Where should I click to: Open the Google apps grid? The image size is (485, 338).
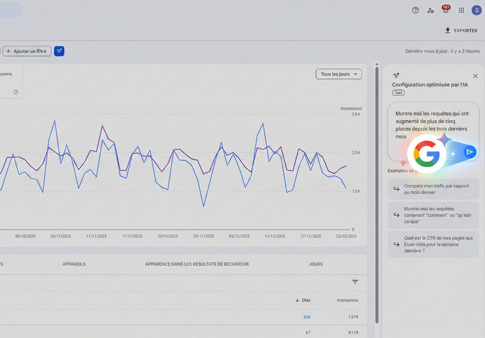pos(461,10)
